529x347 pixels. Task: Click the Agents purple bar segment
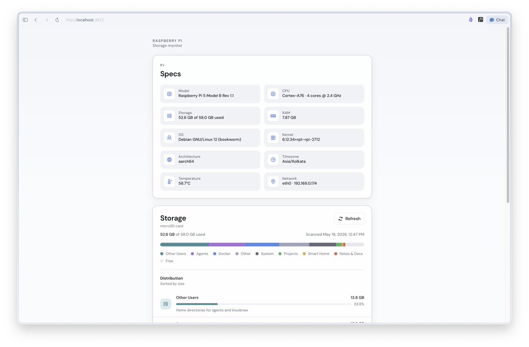coord(227,244)
